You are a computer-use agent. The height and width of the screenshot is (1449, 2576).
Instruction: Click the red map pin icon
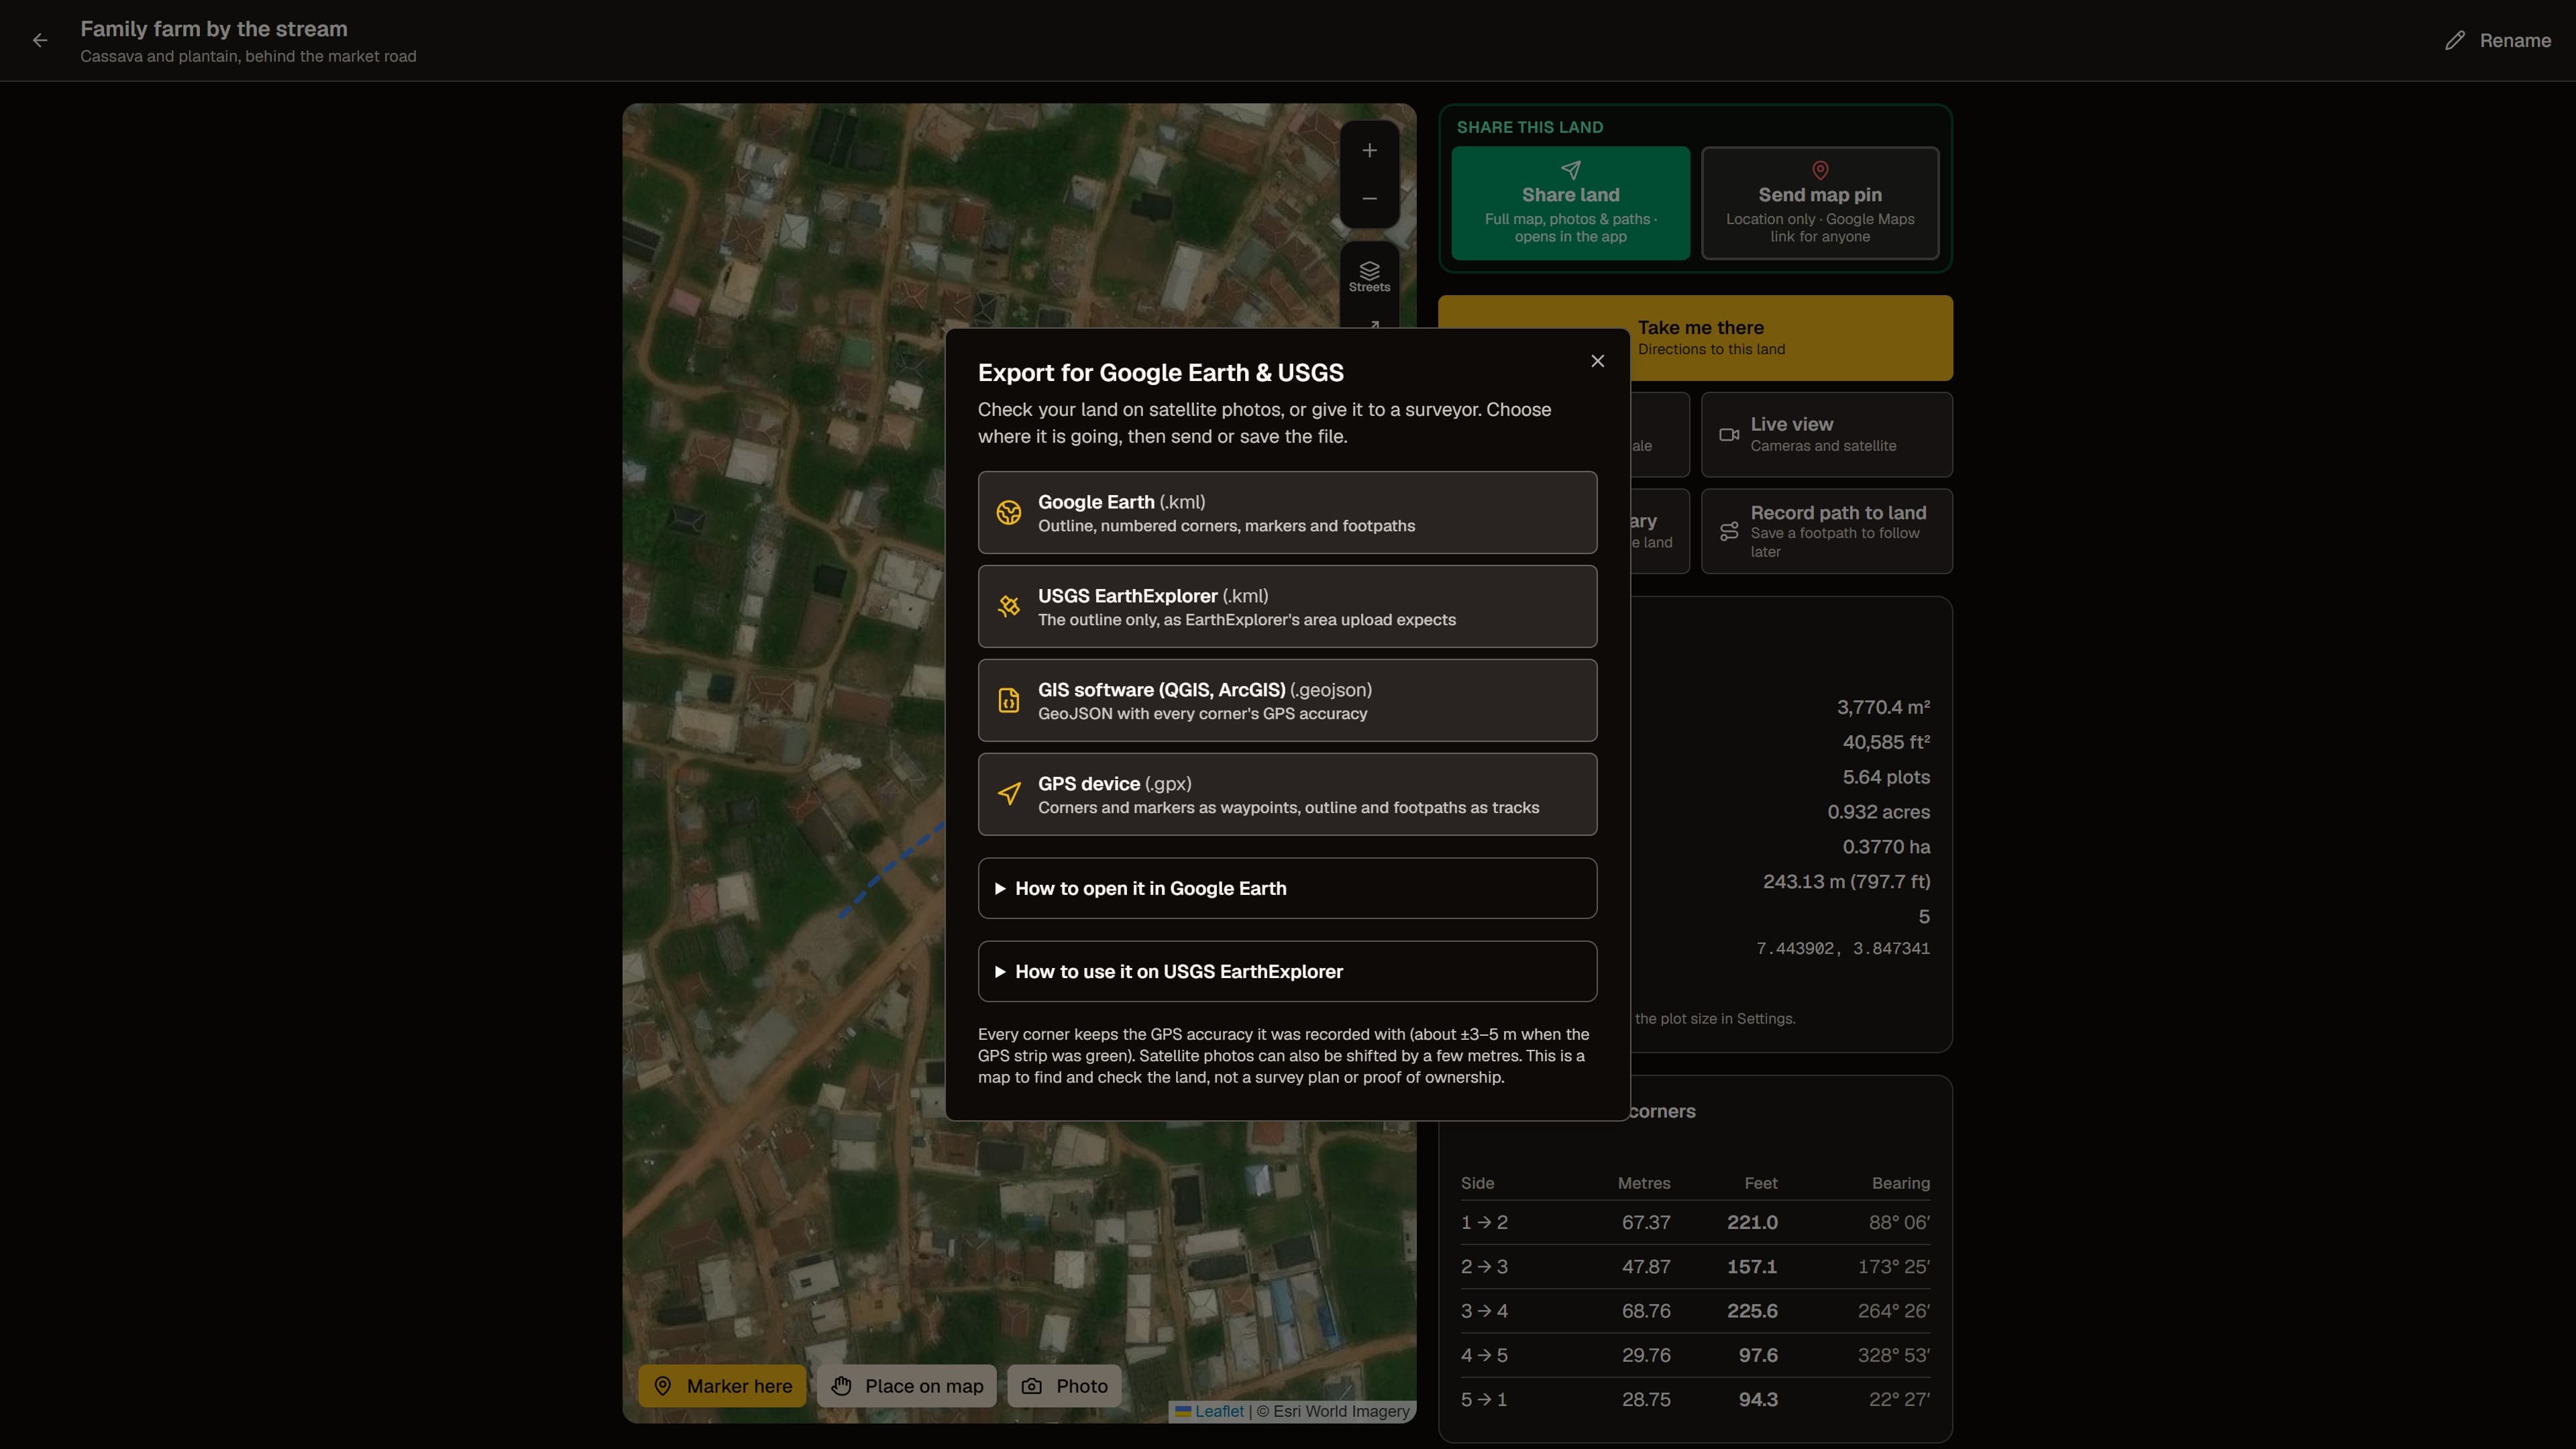point(1820,170)
